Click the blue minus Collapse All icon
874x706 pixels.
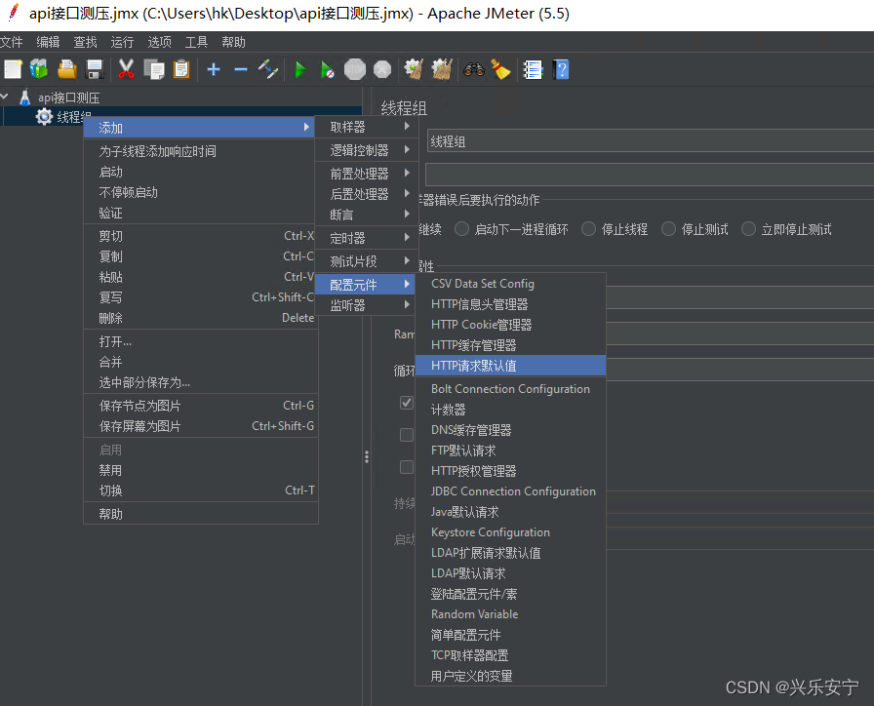241,69
